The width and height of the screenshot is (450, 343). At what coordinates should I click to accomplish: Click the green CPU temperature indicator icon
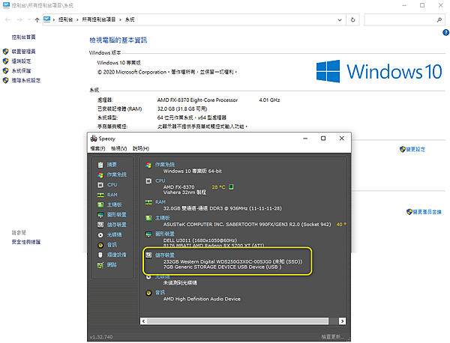pos(231,186)
